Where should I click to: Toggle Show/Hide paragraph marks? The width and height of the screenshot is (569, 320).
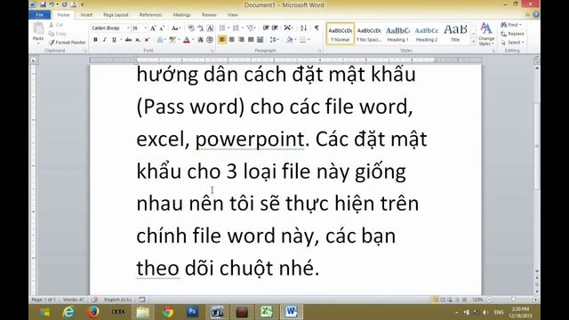(x=317, y=28)
